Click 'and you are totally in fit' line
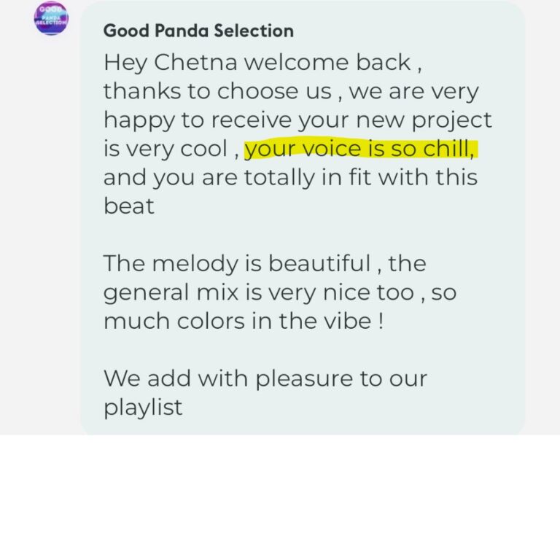The image size is (560, 560). point(290,177)
